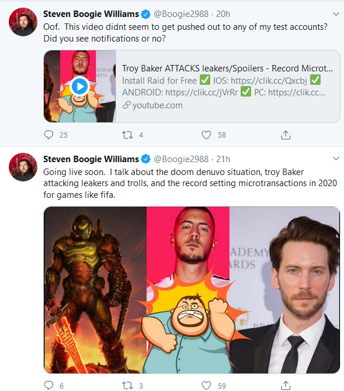
Task: Open Steven Boogie Williams name on 21h tweet
Action: click(x=91, y=159)
